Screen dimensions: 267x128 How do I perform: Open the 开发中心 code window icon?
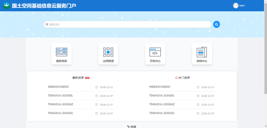coord(155,52)
